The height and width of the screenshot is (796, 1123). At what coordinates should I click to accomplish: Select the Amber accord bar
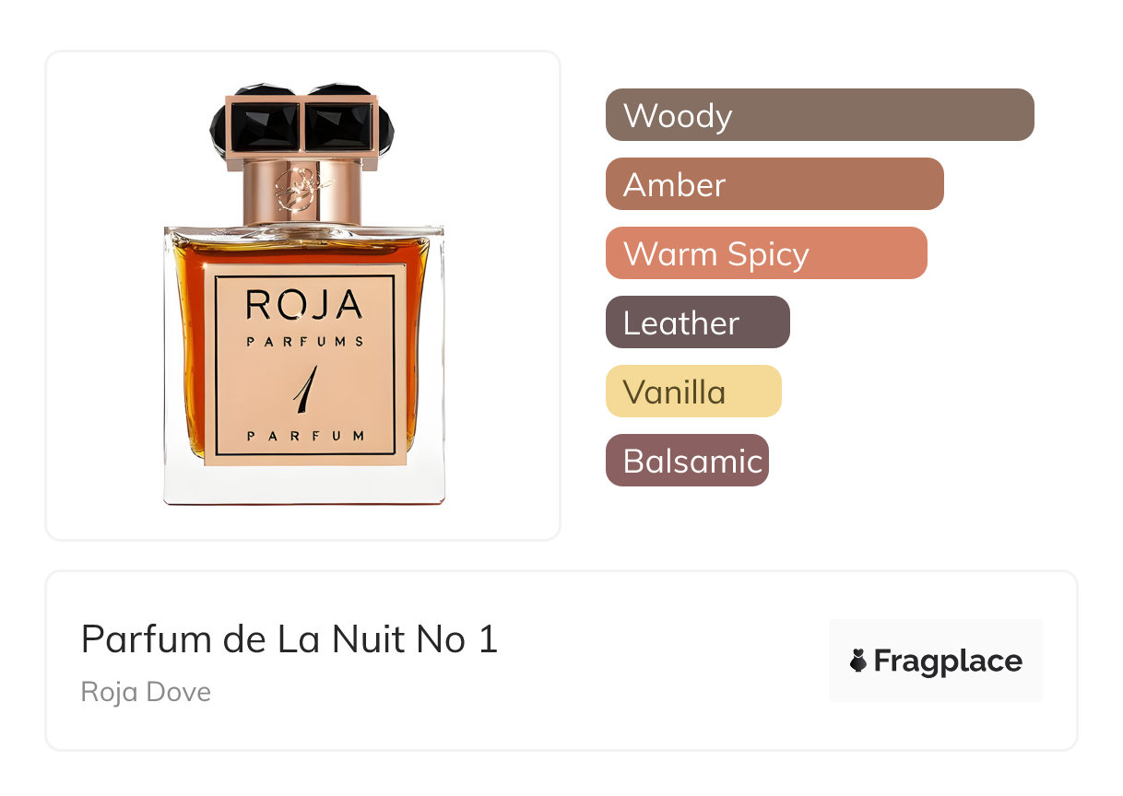pos(774,184)
